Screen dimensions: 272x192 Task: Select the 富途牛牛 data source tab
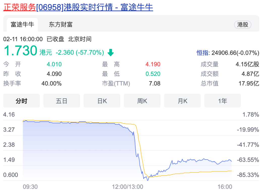(x=22, y=25)
